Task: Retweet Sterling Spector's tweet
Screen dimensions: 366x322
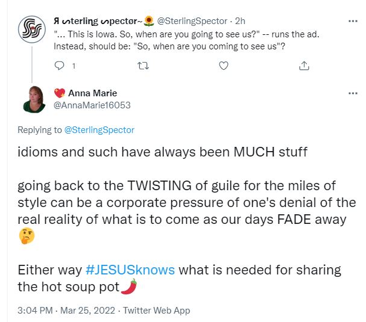Action: (144, 65)
